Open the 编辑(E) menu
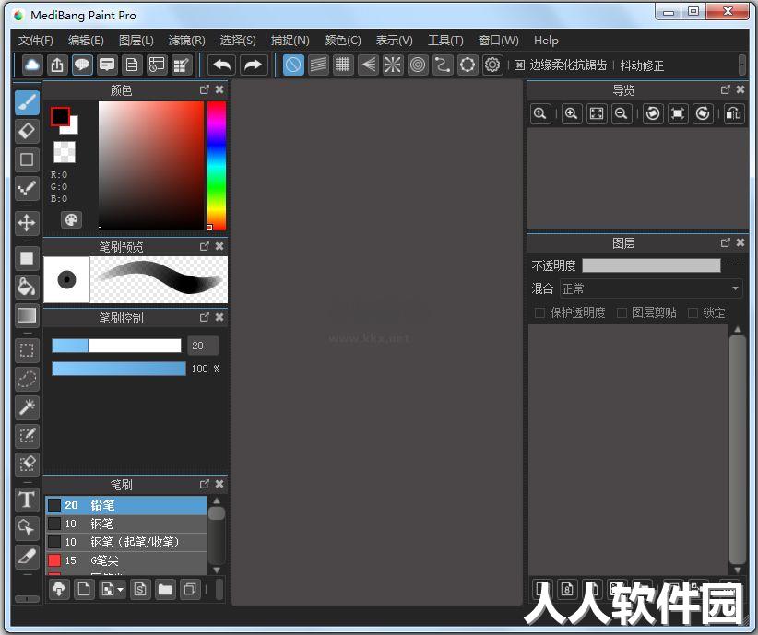Viewport: 758px width, 635px height. pos(86,41)
